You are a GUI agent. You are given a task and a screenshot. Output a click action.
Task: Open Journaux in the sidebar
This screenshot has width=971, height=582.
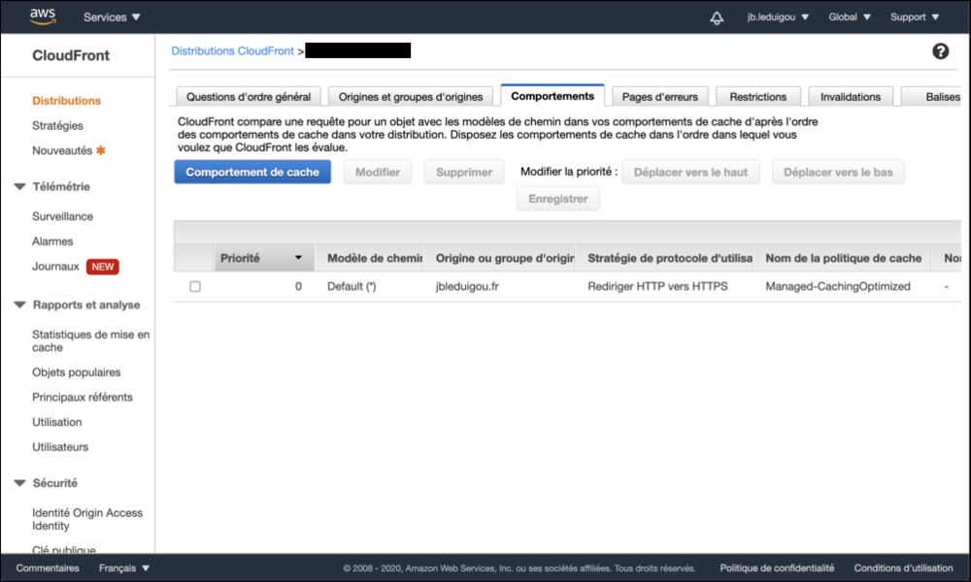point(55,267)
